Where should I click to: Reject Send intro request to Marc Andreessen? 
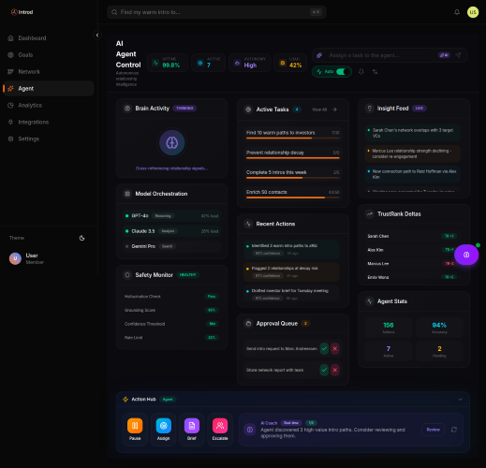click(335, 348)
